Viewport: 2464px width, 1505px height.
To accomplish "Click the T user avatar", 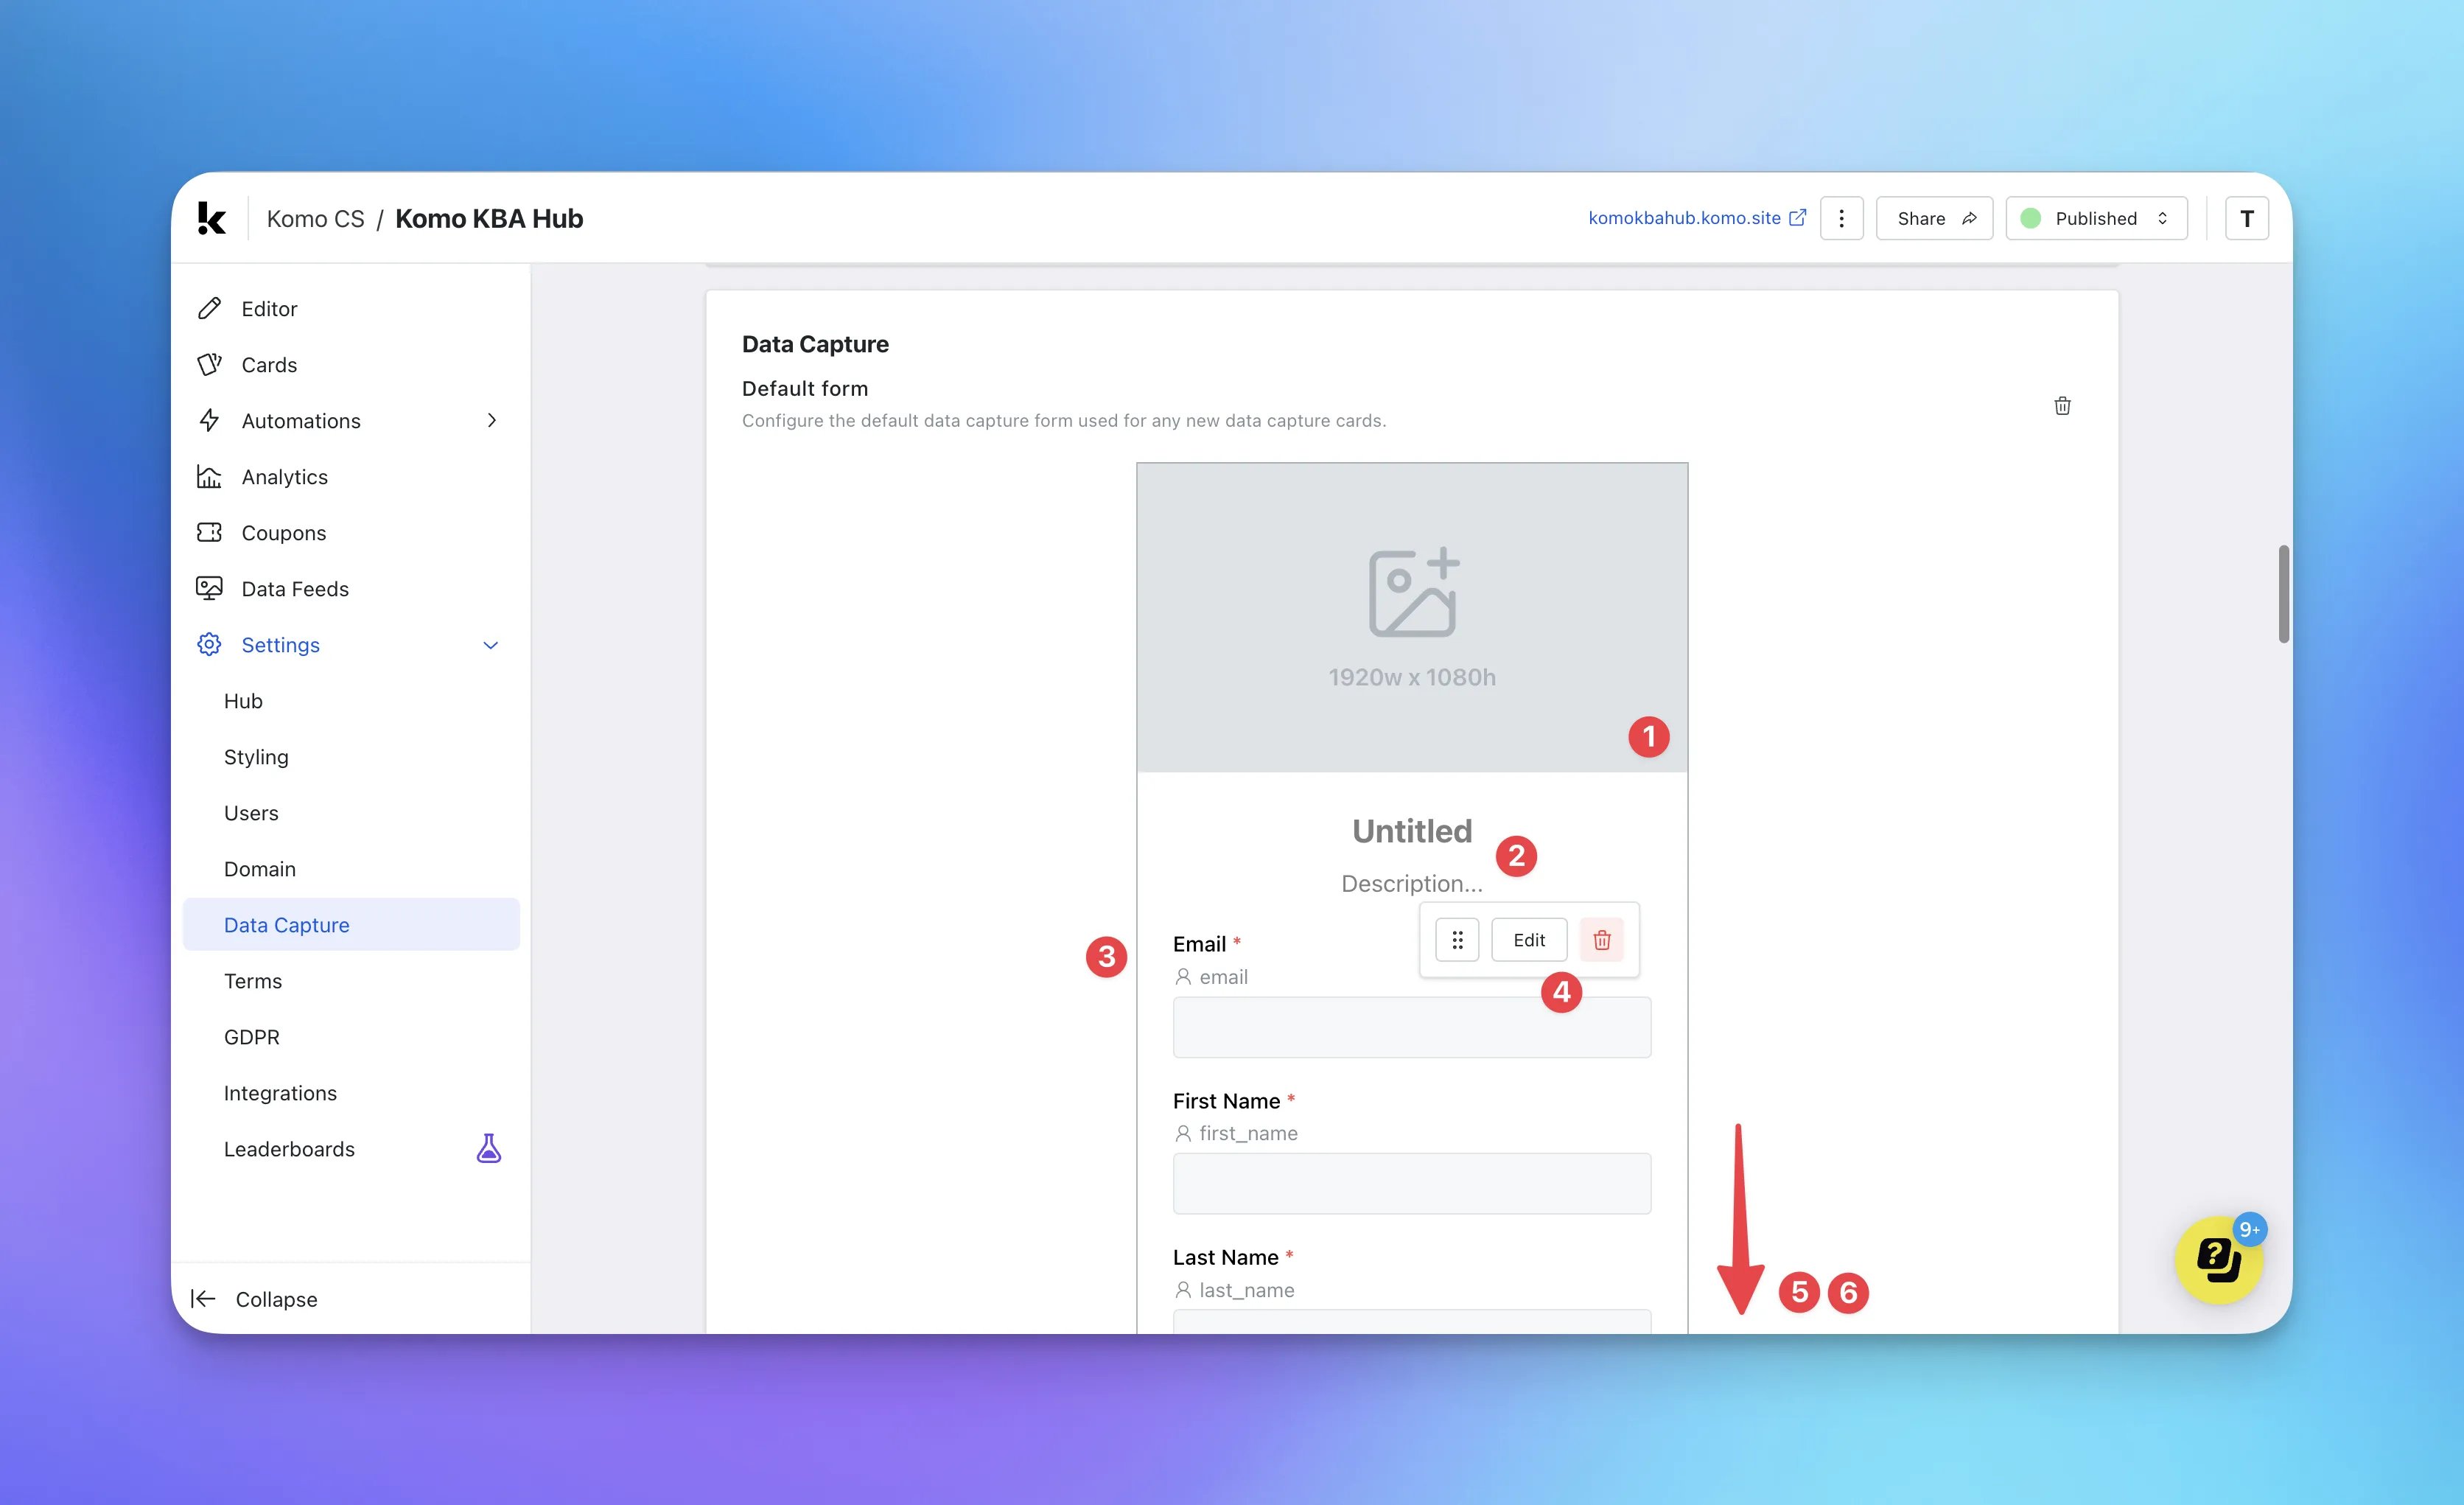I will pos(2246,218).
